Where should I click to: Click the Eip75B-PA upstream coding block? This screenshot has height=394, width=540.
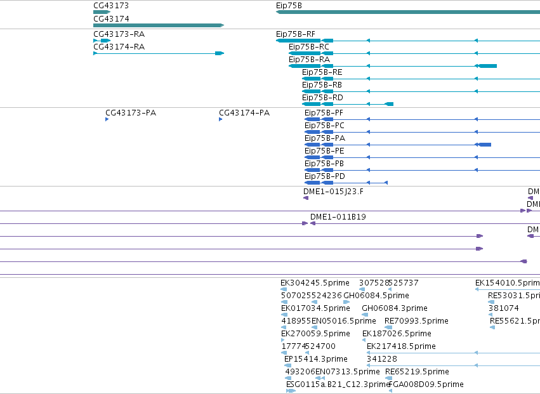tap(485, 145)
